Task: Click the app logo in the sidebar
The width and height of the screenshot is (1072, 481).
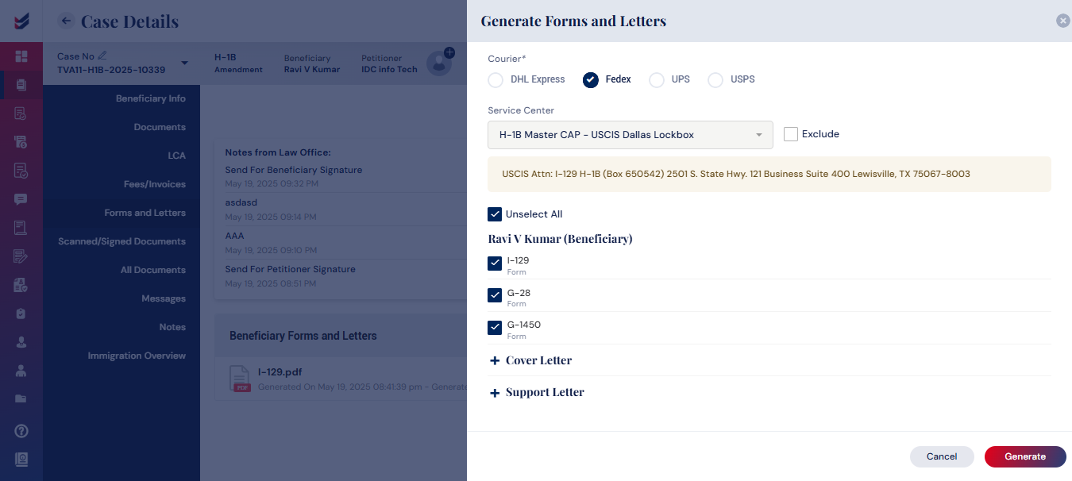Action: (x=21, y=21)
